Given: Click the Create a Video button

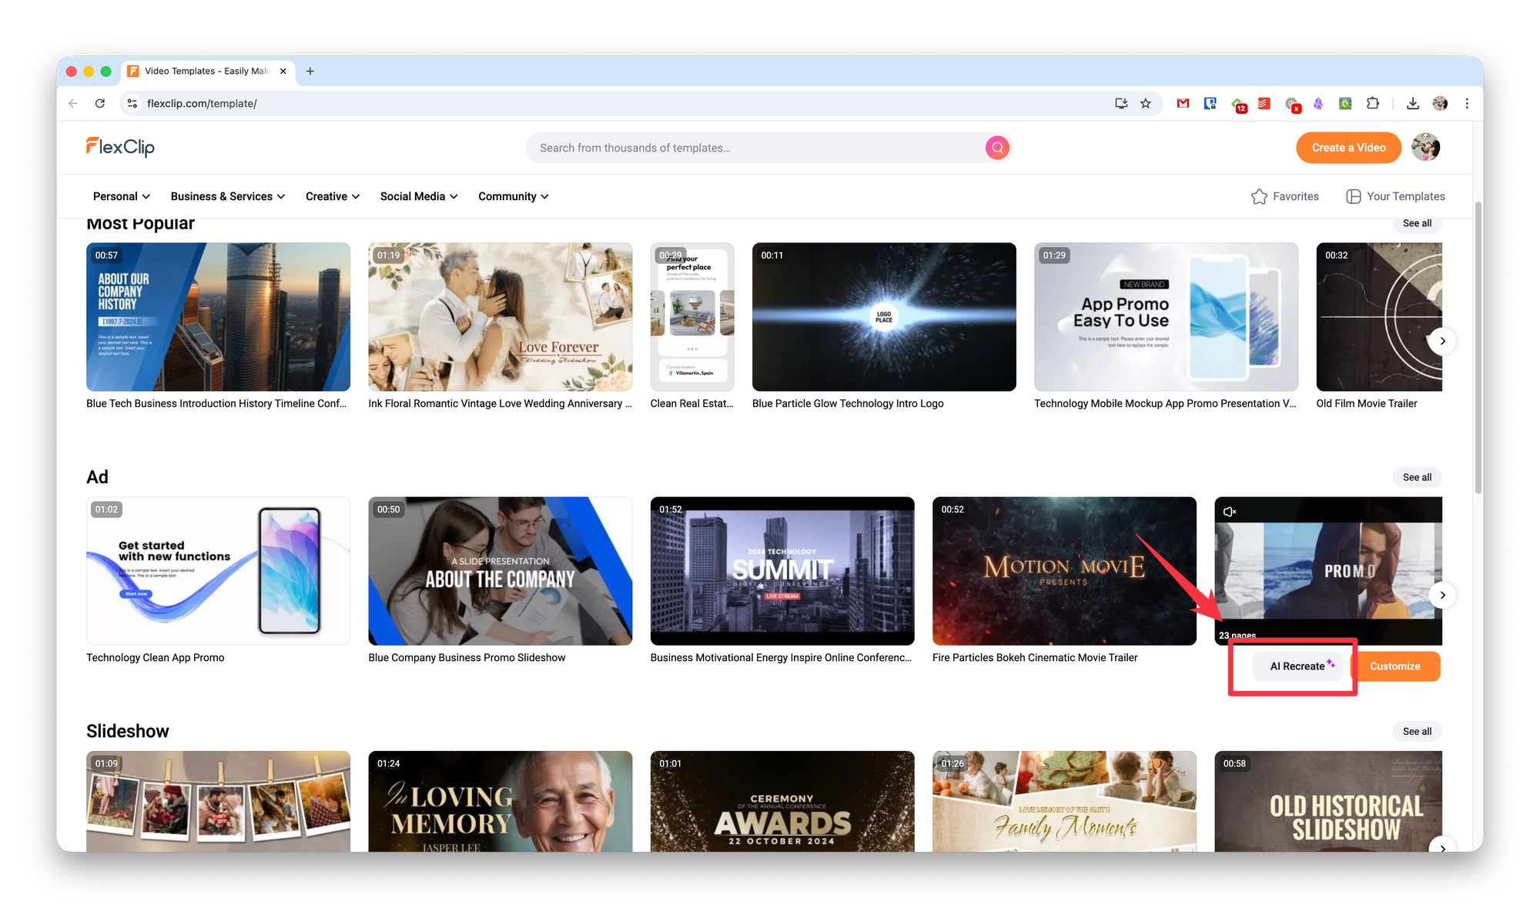Looking at the screenshot, I should (1348, 148).
